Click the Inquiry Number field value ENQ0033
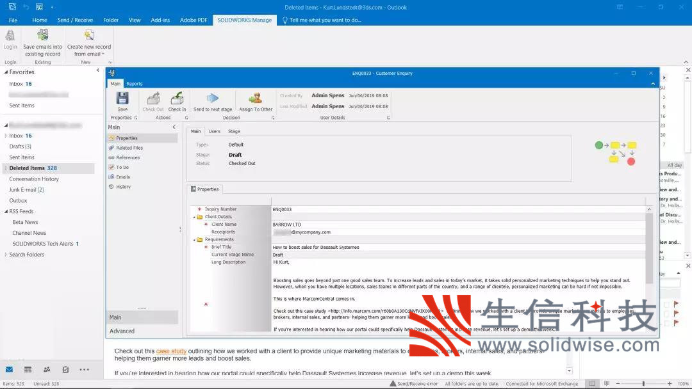Viewport: 692px width, 389px height. 459,210
